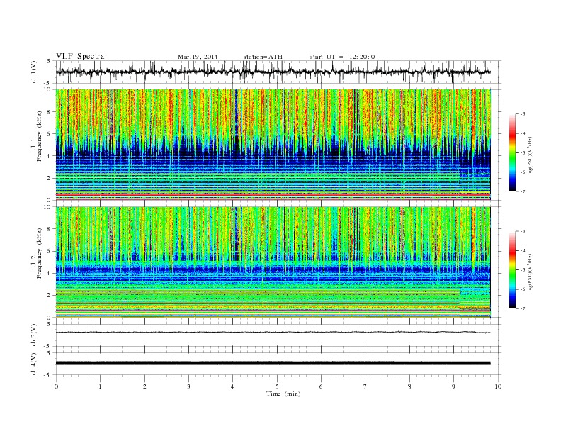The height and width of the screenshot is (434, 561).
Task: Click the '4' kHz tick on ch.1 frequency axis
Action: point(49,156)
